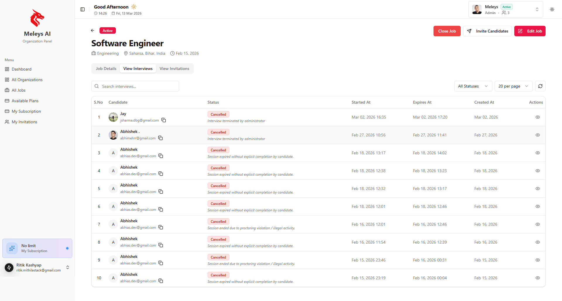
Task: Click the back arrow beside Active badge
Action: [92, 30]
